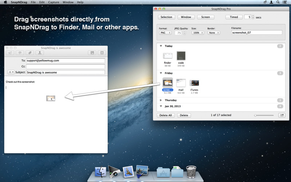This screenshot has width=291, height=182.
Task: Select the code screenshot thumbnail
Action: 181,56
